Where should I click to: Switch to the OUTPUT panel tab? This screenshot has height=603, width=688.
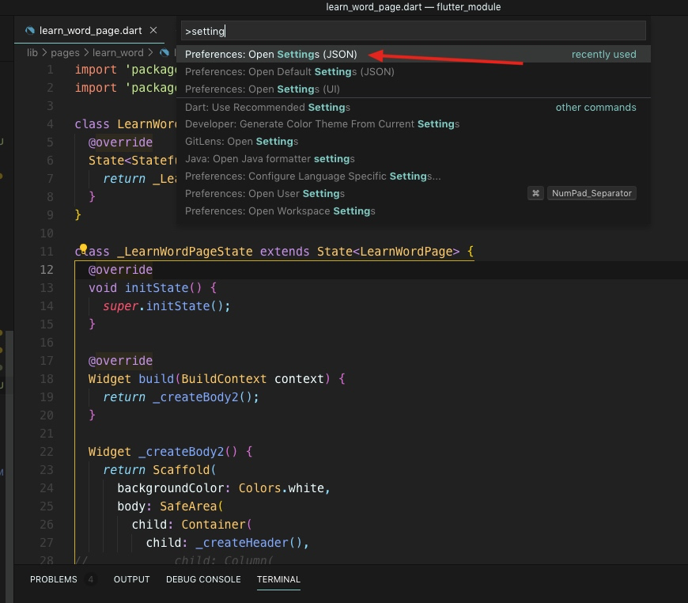pyautogui.click(x=131, y=579)
